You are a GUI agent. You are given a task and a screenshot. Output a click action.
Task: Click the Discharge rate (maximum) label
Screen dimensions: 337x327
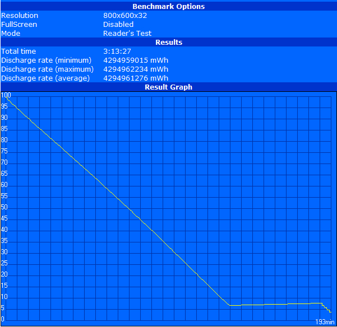coord(47,69)
